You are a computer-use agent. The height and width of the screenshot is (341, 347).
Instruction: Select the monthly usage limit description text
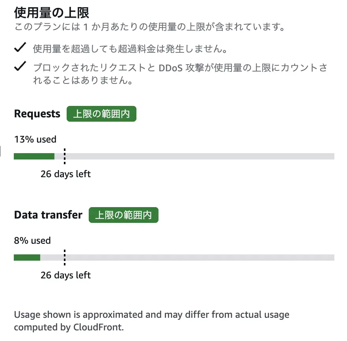click(149, 28)
